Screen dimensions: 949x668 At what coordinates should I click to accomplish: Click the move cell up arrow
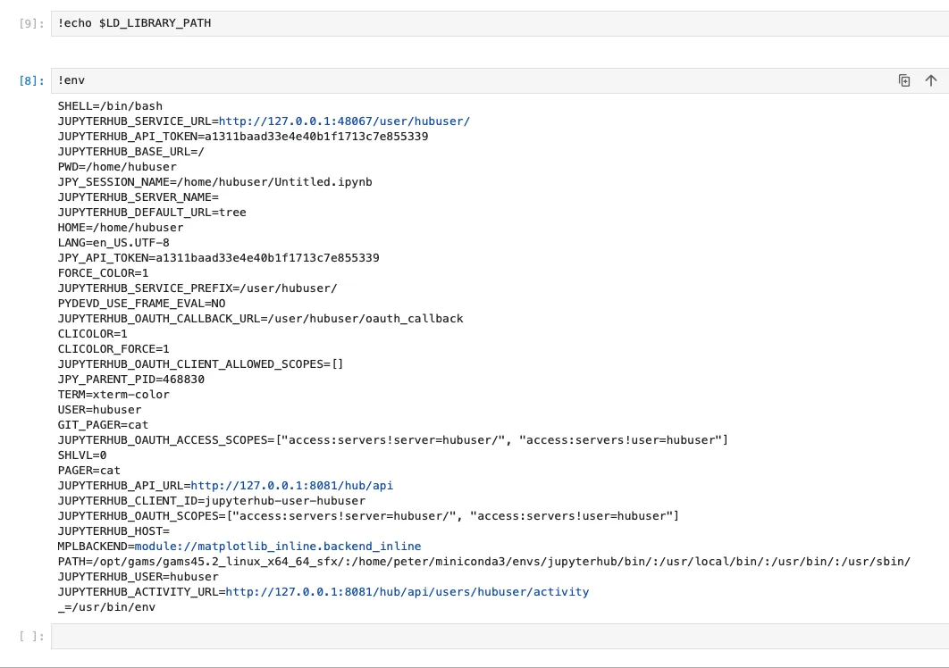coord(930,80)
